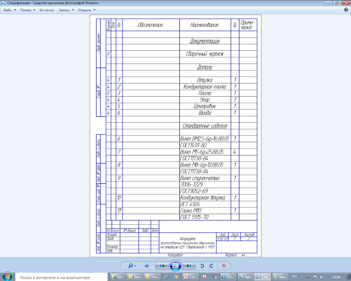Open the Открыть menu
351x281 pixels.
[87, 10]
